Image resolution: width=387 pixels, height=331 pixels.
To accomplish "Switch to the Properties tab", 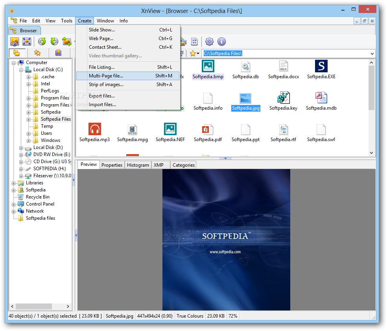I will [x=112, y=165].
